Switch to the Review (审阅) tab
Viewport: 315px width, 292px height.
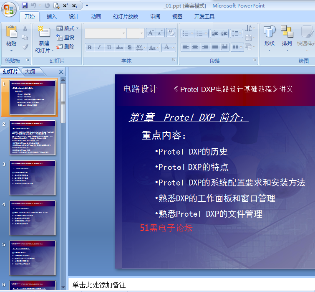[155, 16]
